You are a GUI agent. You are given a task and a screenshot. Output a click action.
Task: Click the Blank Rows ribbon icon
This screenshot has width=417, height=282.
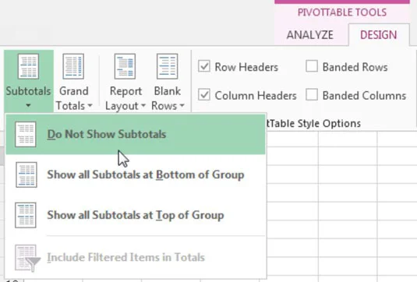coord(168,66)
